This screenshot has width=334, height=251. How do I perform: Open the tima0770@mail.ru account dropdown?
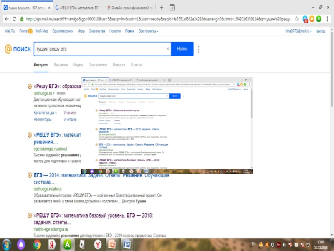tap(299, 31)
